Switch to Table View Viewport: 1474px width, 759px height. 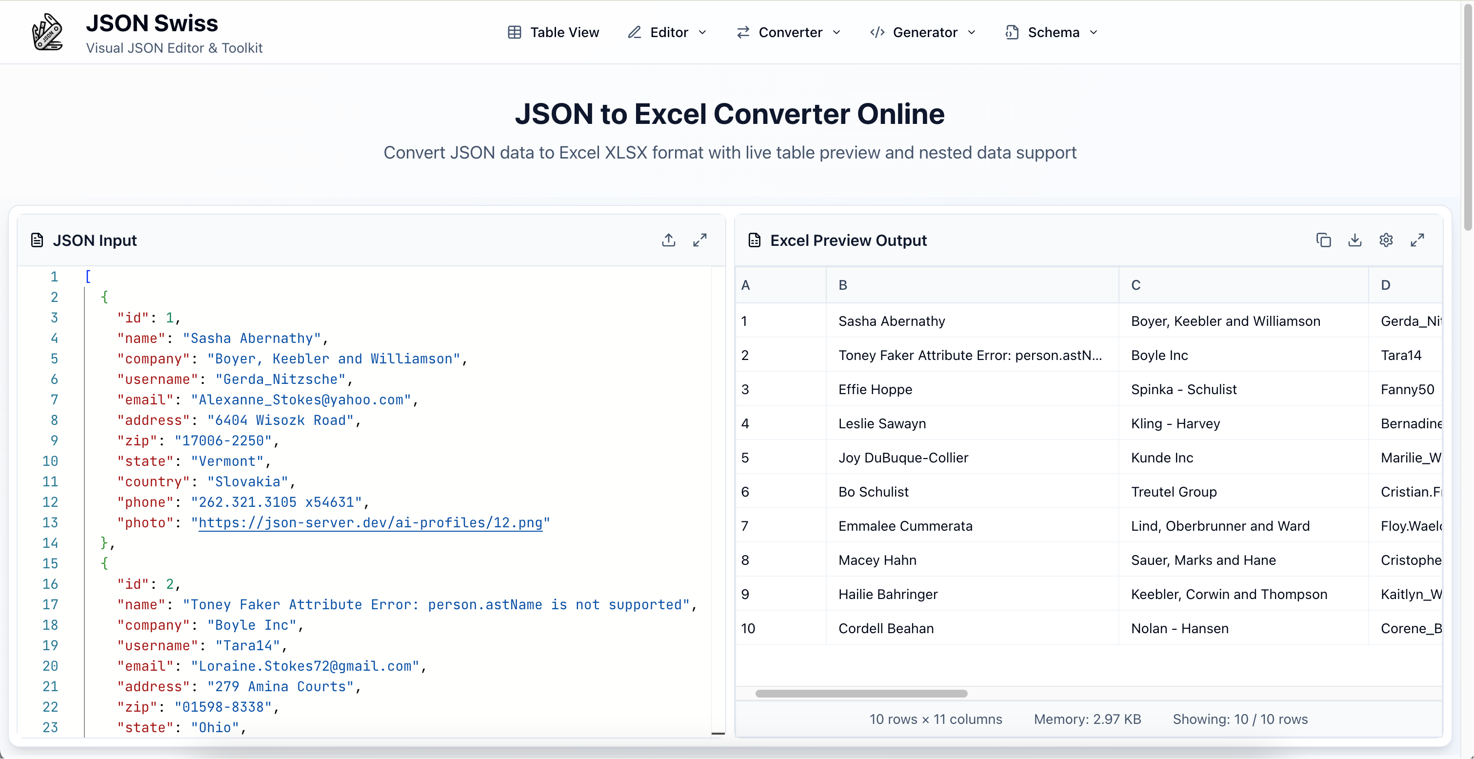tap(564, 33)
